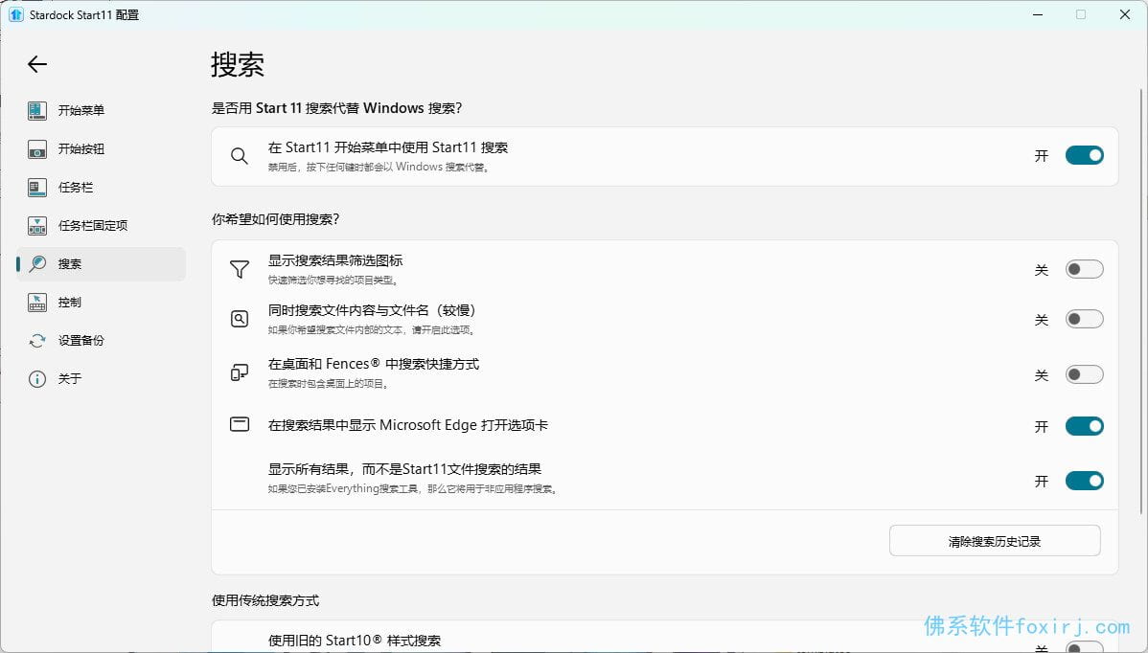Click text 使用旧的 Start10® 样式搜索
Screen dimensions: 1148x653
tap(355, 641)
